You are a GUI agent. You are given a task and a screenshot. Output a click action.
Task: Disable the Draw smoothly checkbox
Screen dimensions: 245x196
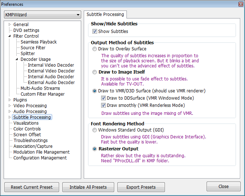(104, 105)
